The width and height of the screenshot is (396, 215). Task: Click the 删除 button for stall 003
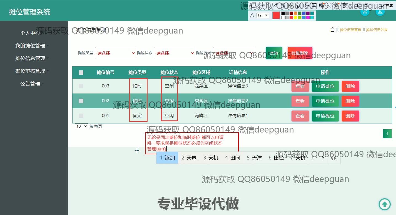[350, 86]
